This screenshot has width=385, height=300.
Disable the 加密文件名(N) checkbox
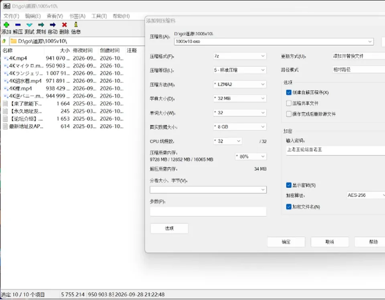click(x=289, y=207)
